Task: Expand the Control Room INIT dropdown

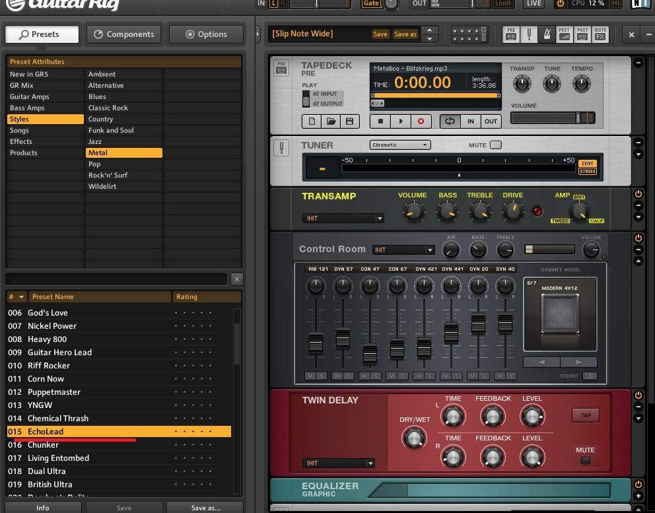Action: point(403,250)
